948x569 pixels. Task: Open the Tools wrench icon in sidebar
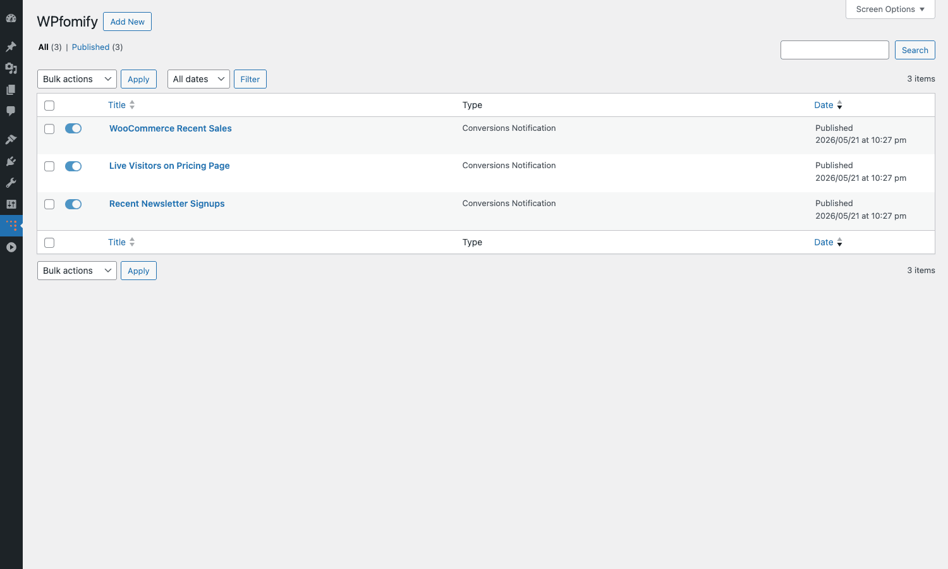(11, 183)
